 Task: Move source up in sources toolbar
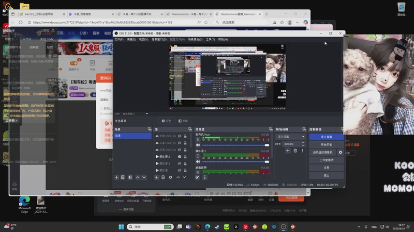click(178, 177)
